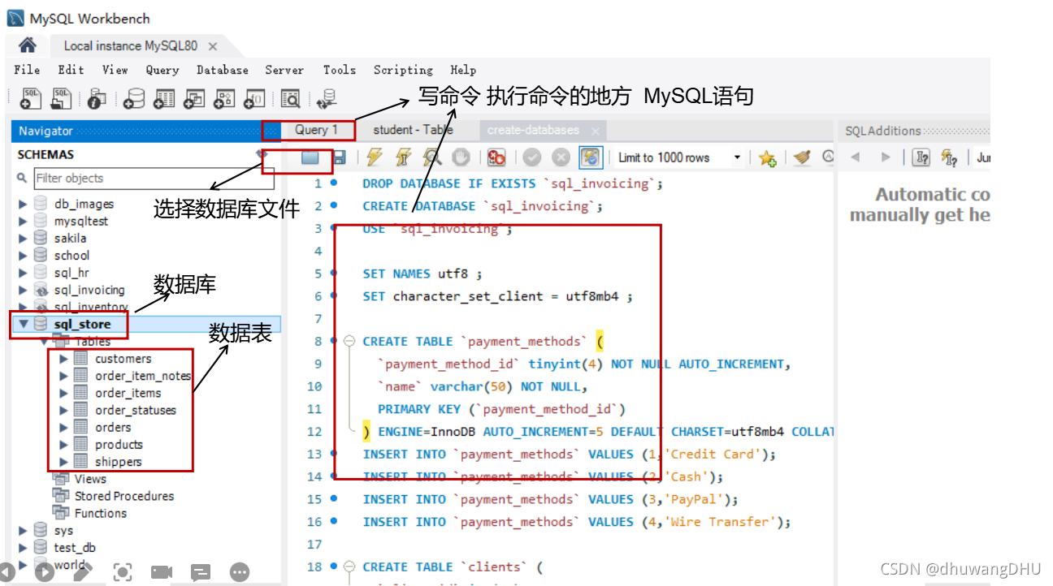
Task: Select the products table
Action: [x=119, y=445]
